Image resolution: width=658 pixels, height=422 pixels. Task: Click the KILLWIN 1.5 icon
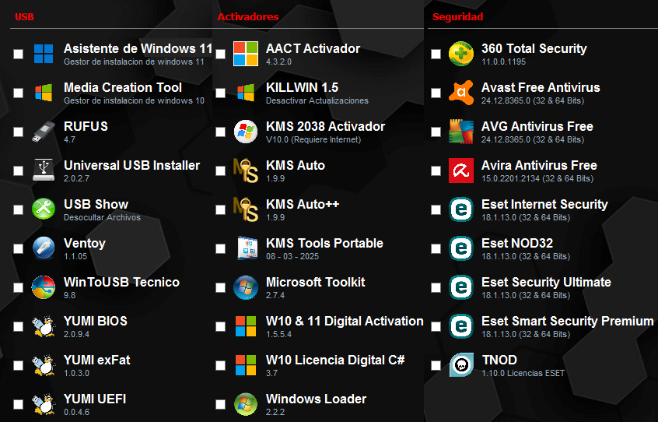click(246, 93)
